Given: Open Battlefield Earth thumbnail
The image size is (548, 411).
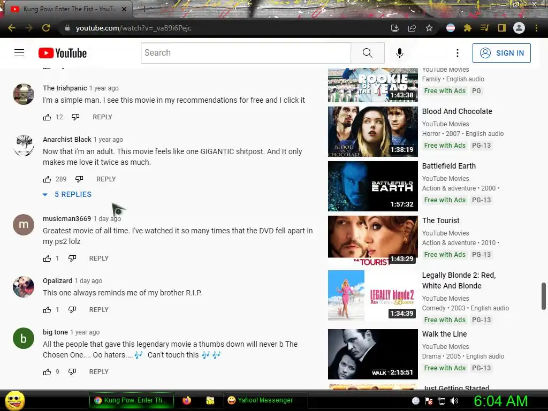Looking at the screenshot, I should 373,186.
